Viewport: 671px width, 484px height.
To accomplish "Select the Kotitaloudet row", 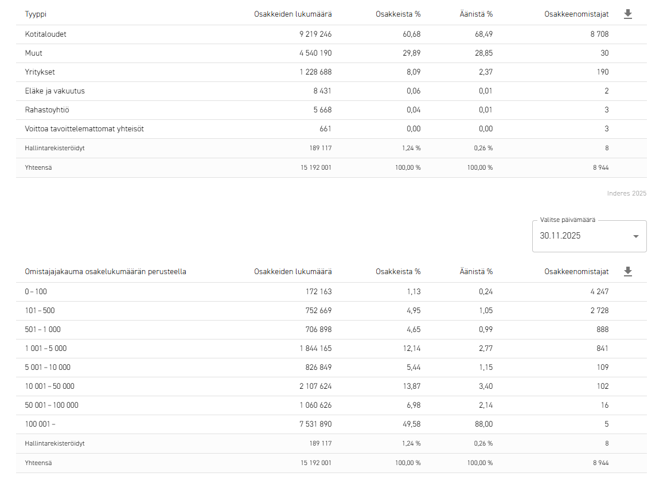I will point(46,34).
